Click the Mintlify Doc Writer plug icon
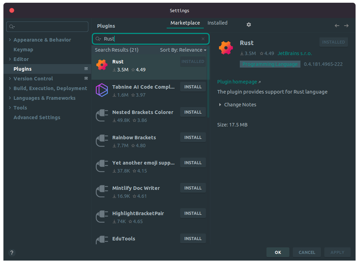The height and width of the screenshot is (264, 359). [x=102, y=191]
